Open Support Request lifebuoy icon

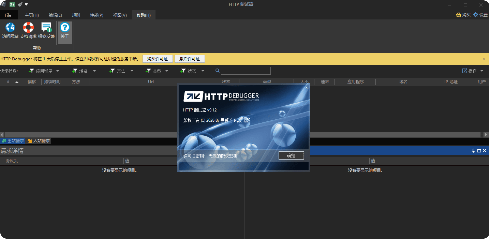28,28
